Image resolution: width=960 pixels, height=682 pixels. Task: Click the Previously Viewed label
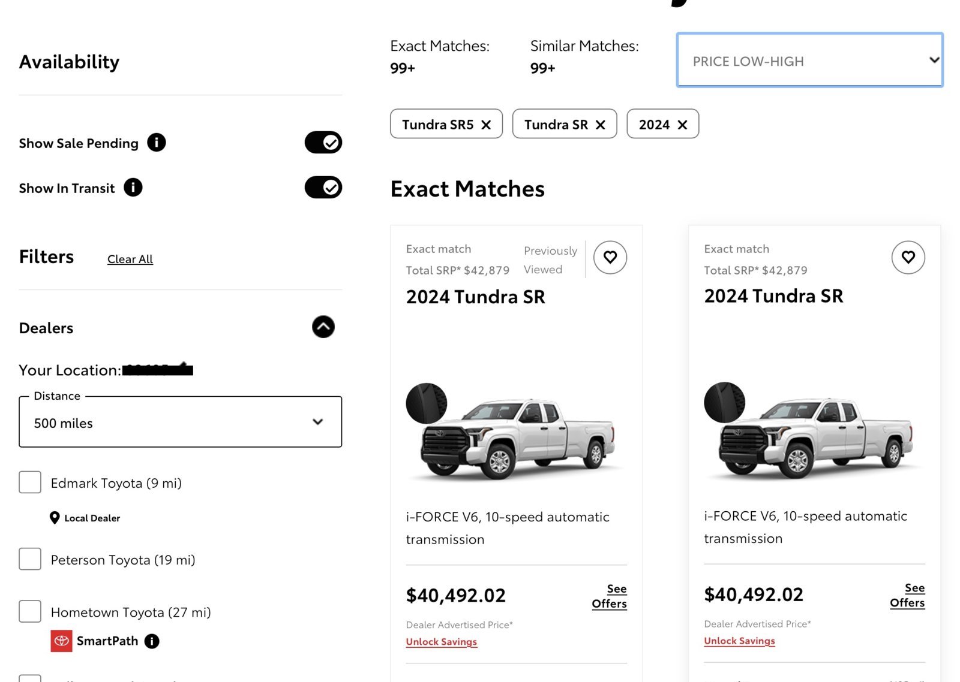(x=550, y=260)
